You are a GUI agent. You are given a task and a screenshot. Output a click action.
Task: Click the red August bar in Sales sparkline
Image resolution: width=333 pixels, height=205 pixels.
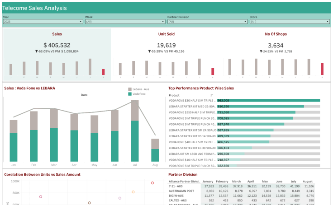103,72
